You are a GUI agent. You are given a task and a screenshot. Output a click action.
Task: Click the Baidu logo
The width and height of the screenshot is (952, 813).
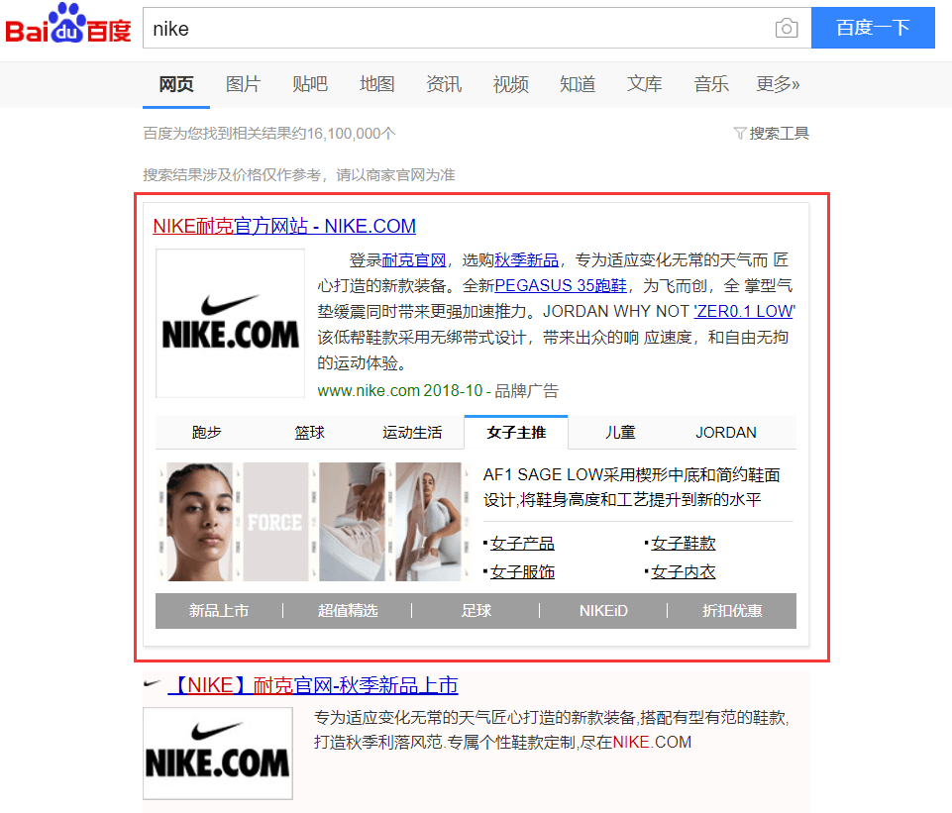click(68, 25)
